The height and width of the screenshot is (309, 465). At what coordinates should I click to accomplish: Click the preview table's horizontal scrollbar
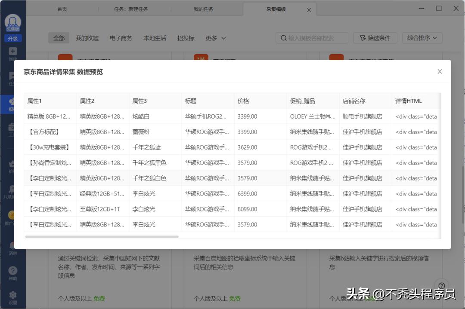102,236
